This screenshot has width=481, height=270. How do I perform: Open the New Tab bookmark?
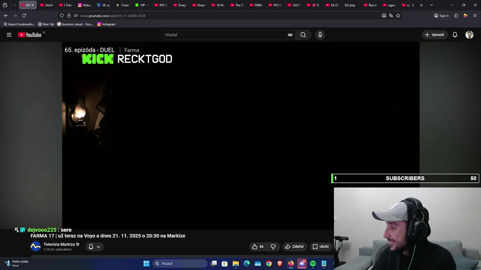point(46,24)
